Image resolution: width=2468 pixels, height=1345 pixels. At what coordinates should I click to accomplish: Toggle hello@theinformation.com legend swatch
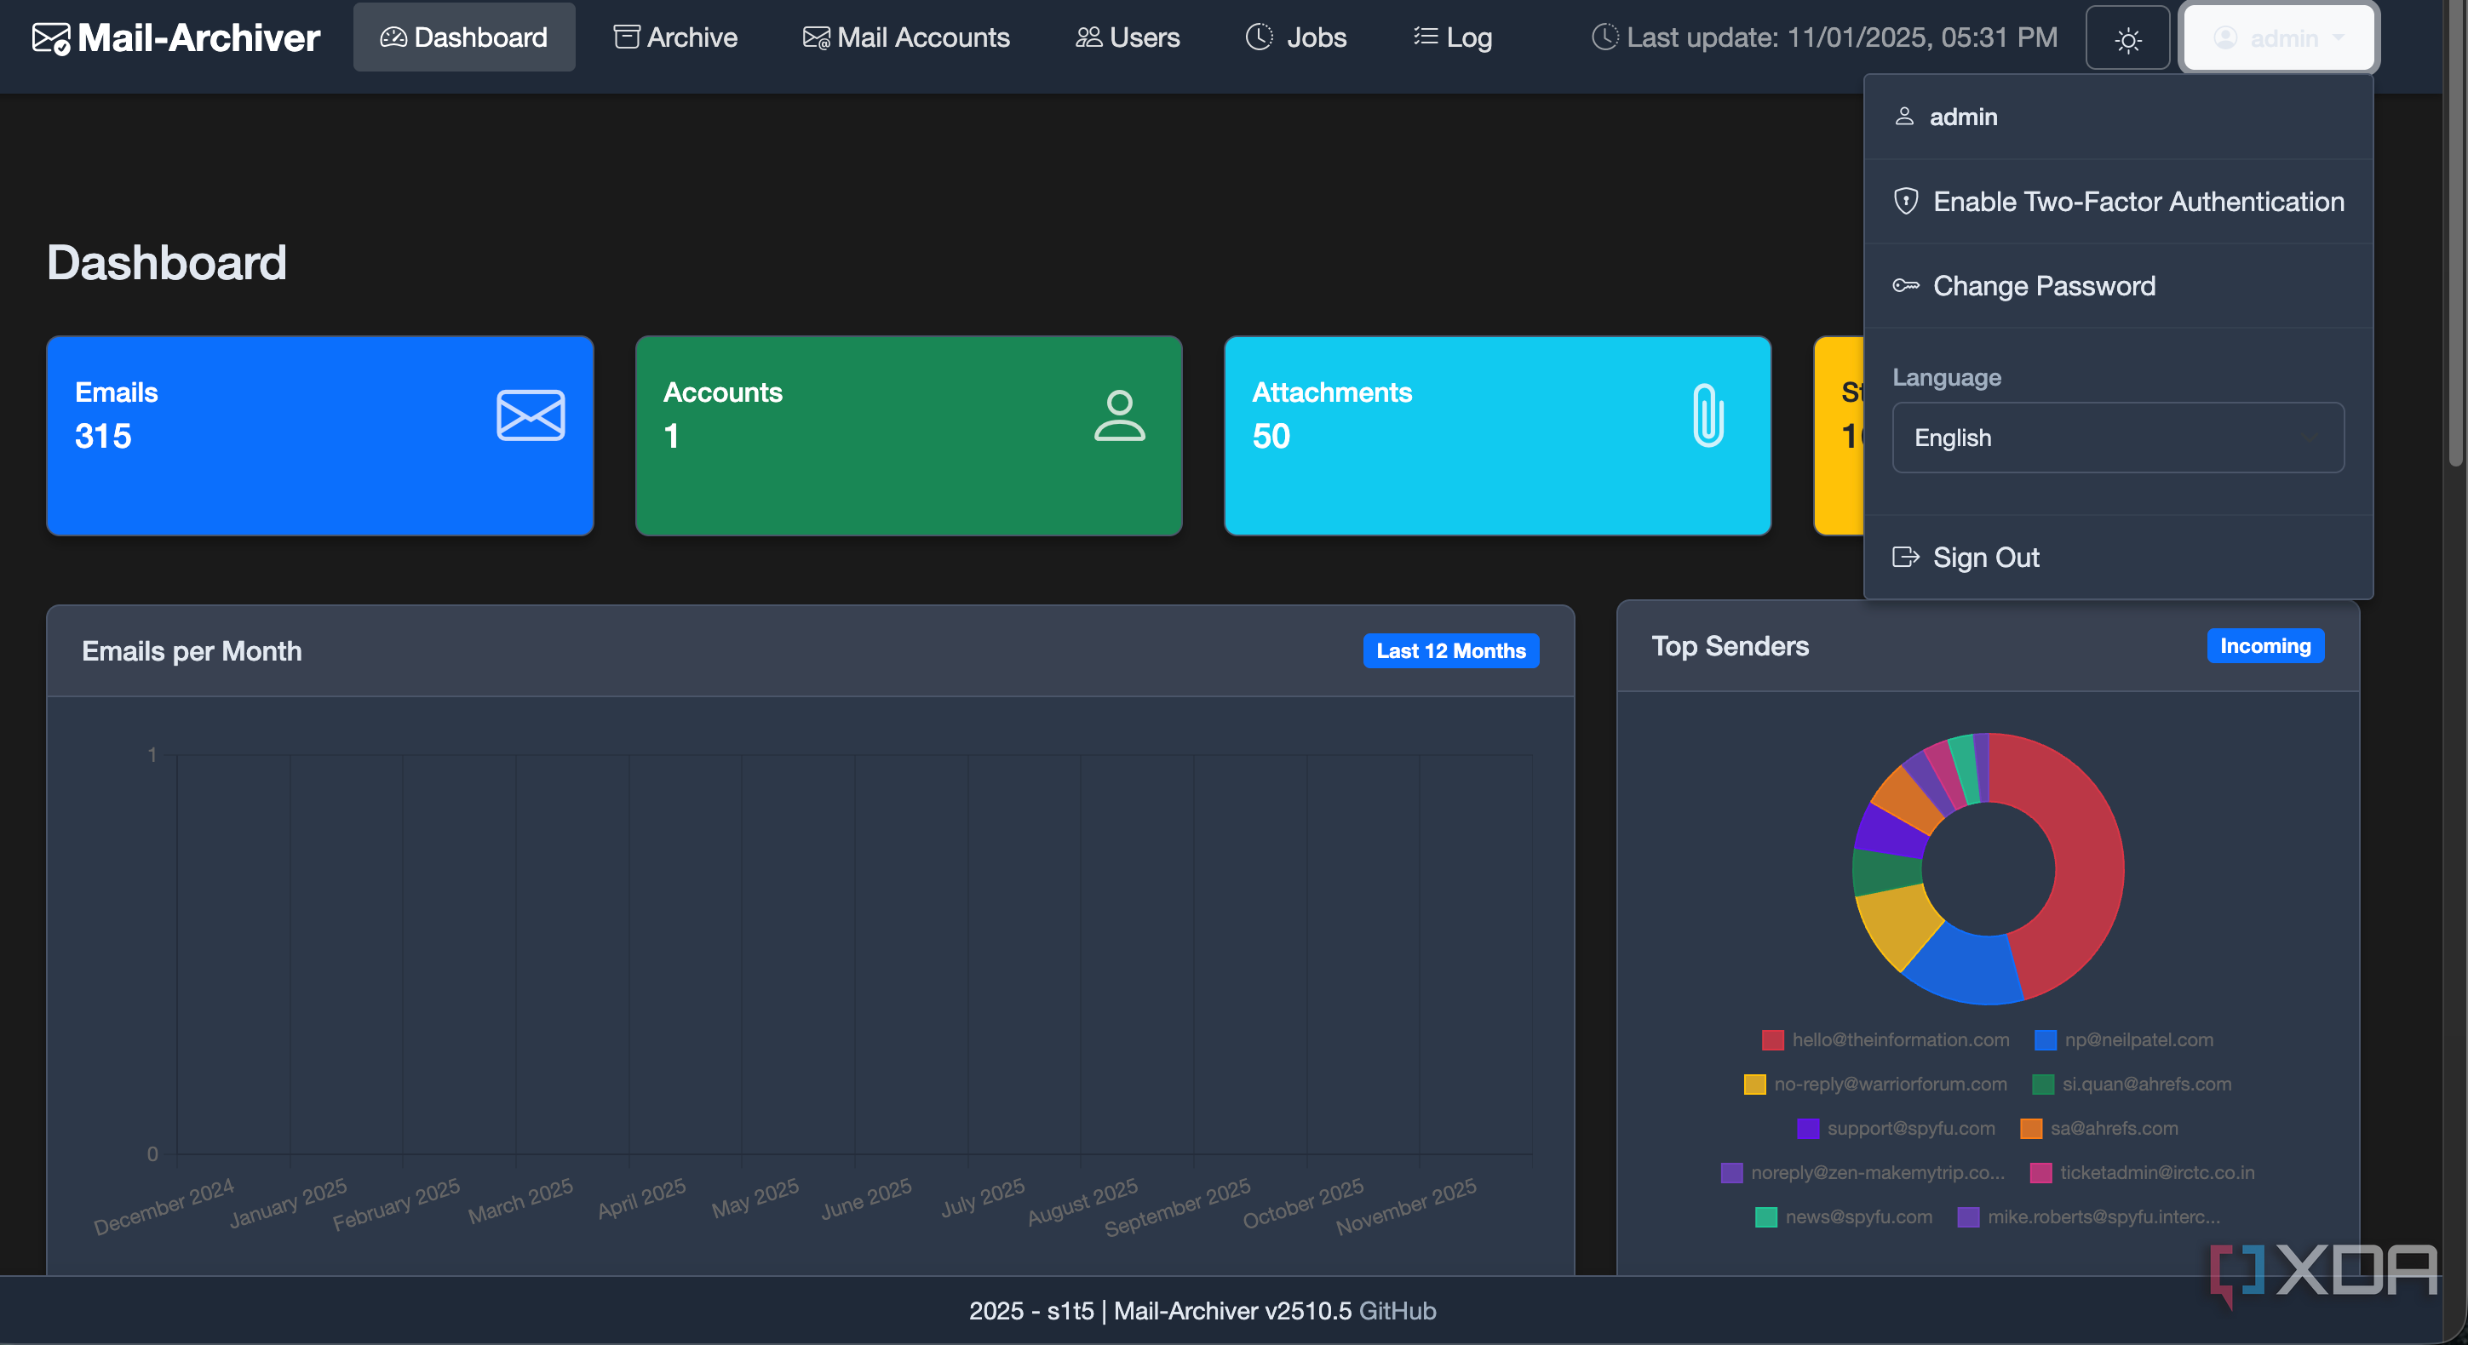[x=1772, y=1039]
